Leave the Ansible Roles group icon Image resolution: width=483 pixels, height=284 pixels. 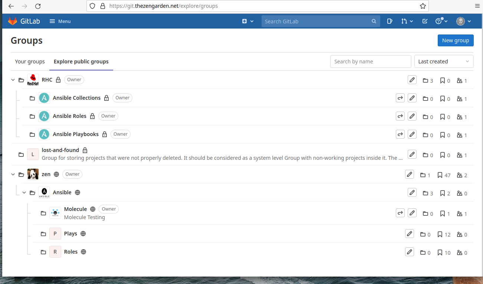point(400,116)
